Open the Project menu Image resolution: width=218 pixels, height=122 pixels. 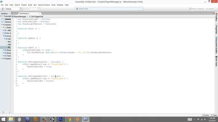pyautogui.click(x=24, y=5)
